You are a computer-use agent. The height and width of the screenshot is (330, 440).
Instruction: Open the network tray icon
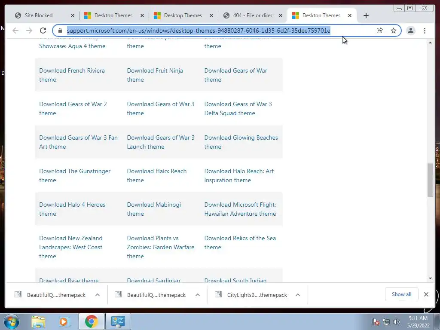386,322
